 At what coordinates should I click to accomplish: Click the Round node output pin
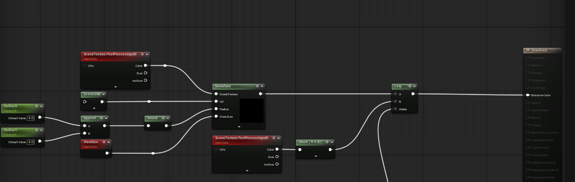pyautogui.click(x=166, y=126)
